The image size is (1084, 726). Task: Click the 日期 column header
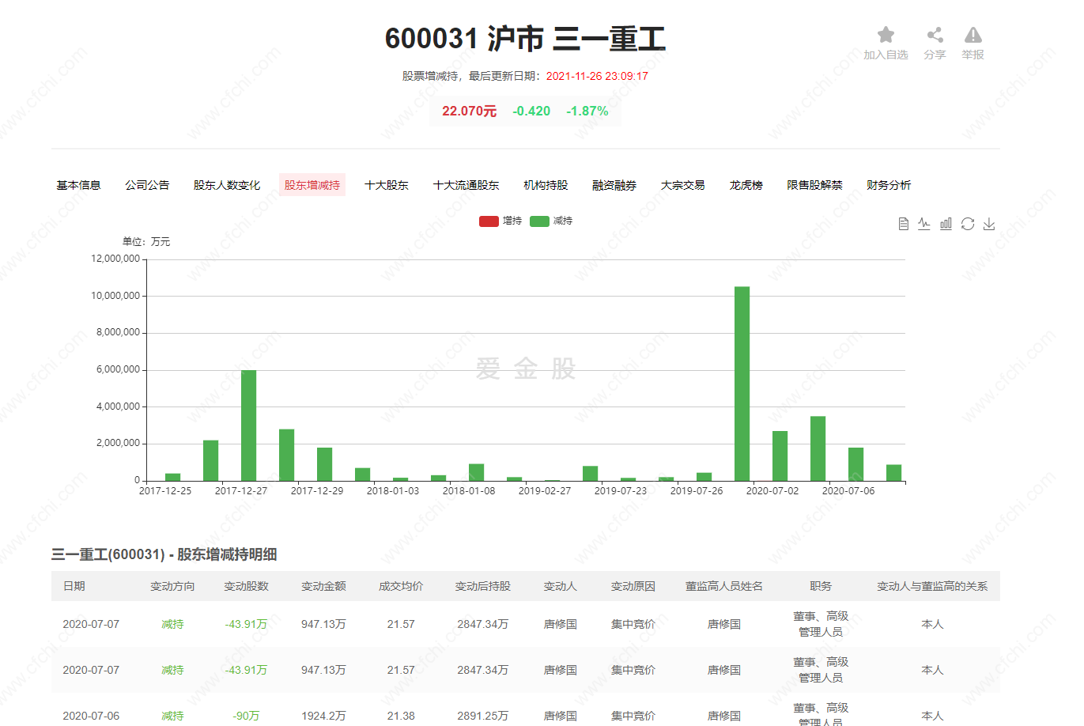(x=74, y=586)
